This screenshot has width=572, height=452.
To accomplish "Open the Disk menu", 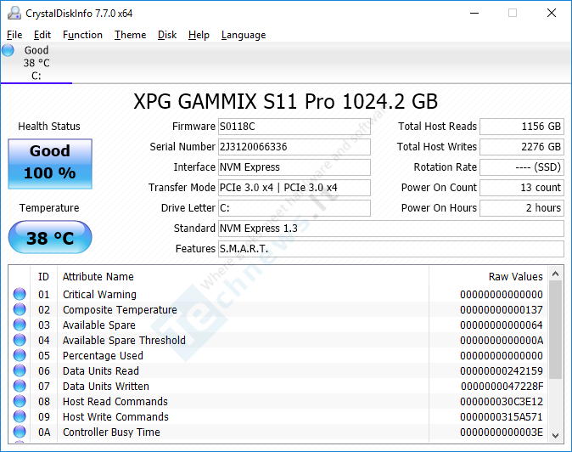I will 167,35.
